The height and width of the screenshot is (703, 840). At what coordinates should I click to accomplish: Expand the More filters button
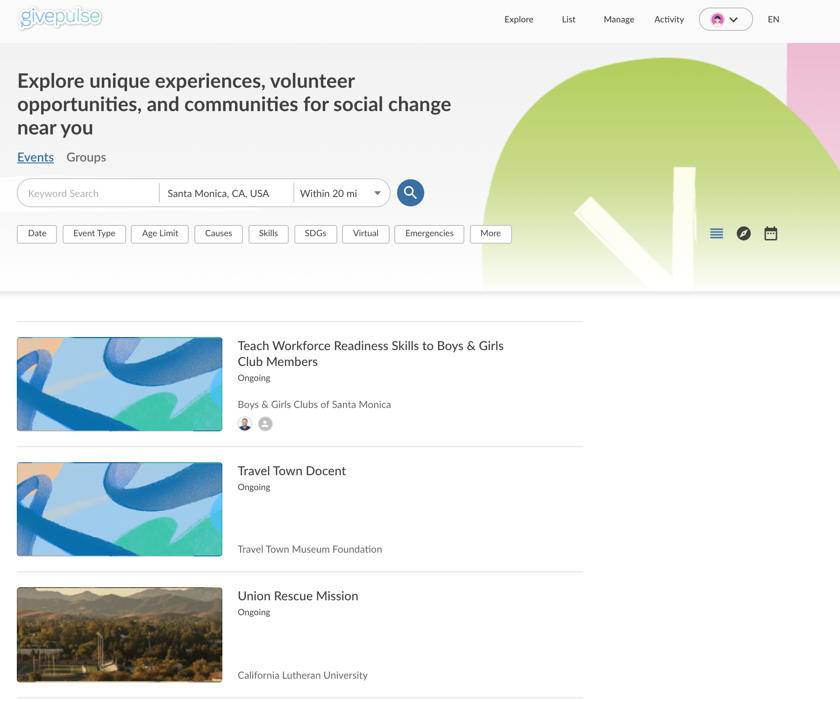coord(491,234)
